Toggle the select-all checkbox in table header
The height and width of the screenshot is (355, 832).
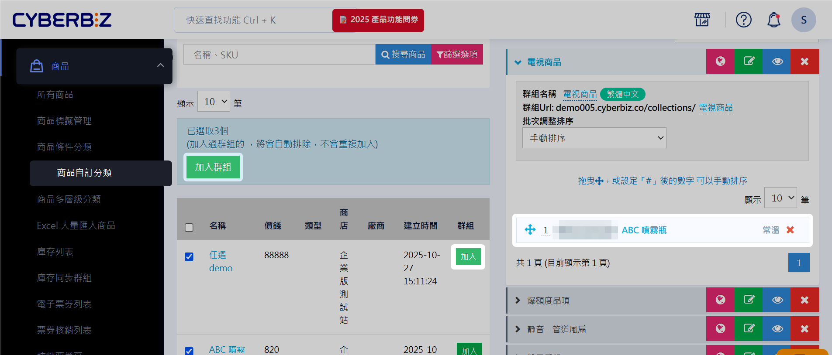point(189,228)
